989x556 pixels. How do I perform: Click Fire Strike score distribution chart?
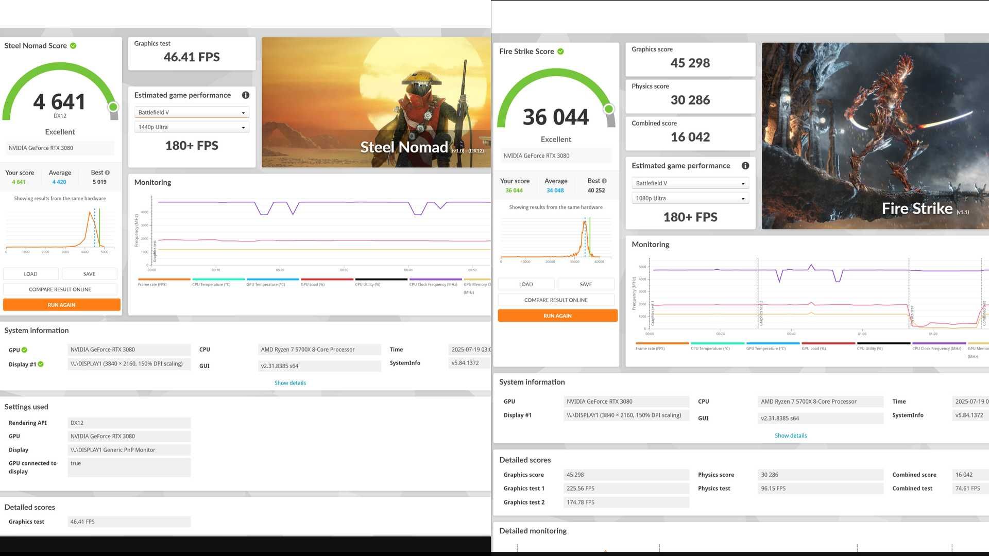tap(556, 239)
